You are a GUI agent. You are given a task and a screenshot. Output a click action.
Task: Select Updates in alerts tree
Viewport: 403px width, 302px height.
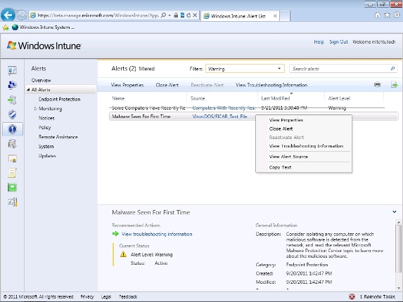(x=47, y=156)
